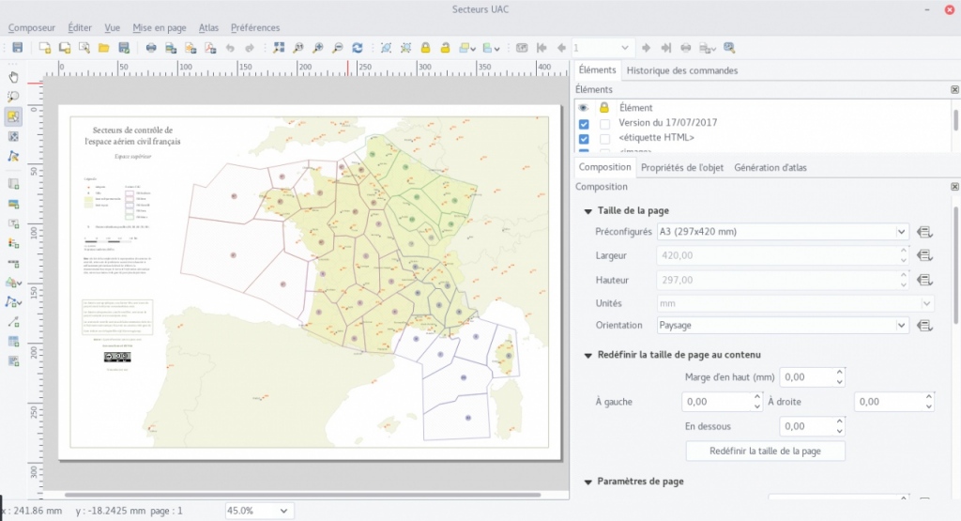Check lock box for <étiquette HTML>
The image size is (961, 521).
[605, 139]
